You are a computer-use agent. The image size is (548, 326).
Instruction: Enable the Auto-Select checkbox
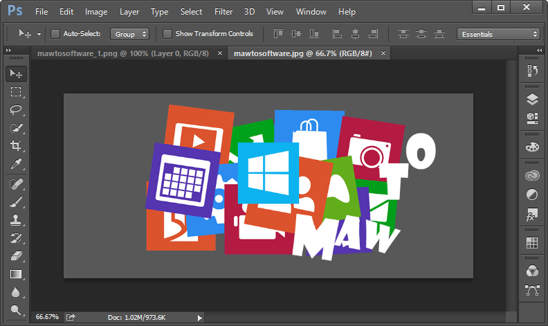(55, 34)
